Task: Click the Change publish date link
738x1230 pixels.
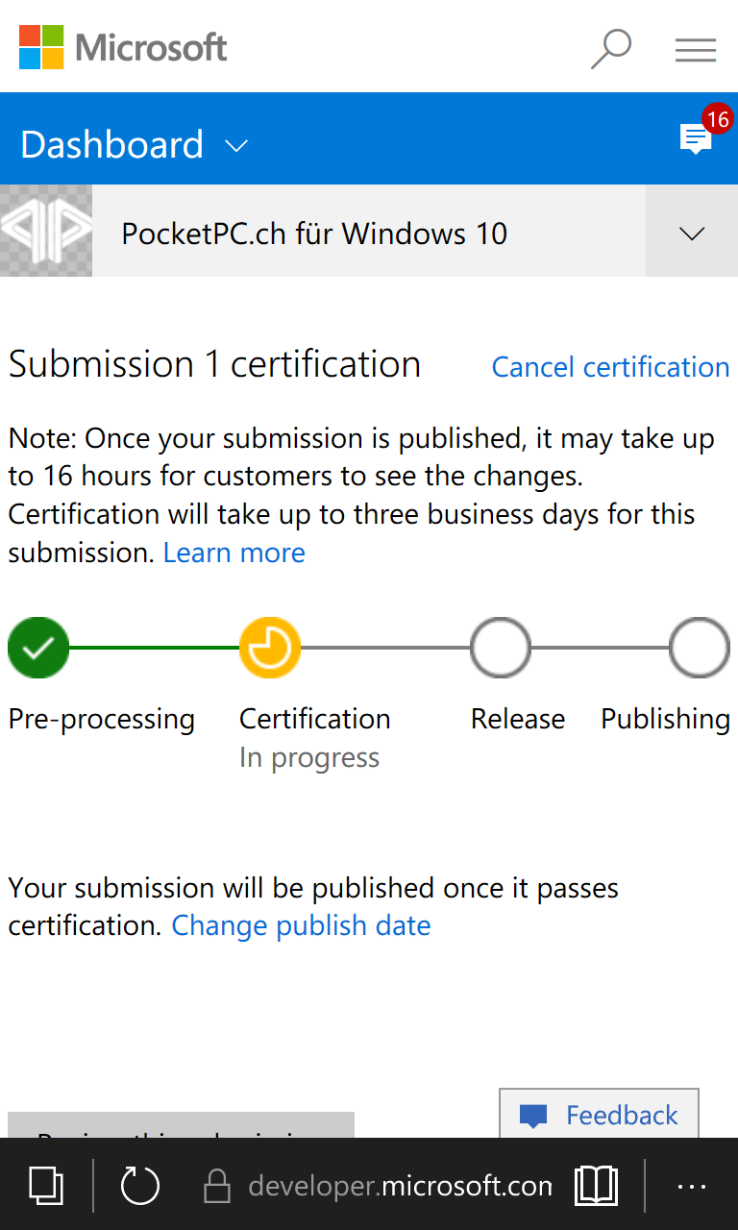Action: pos(301,925)
